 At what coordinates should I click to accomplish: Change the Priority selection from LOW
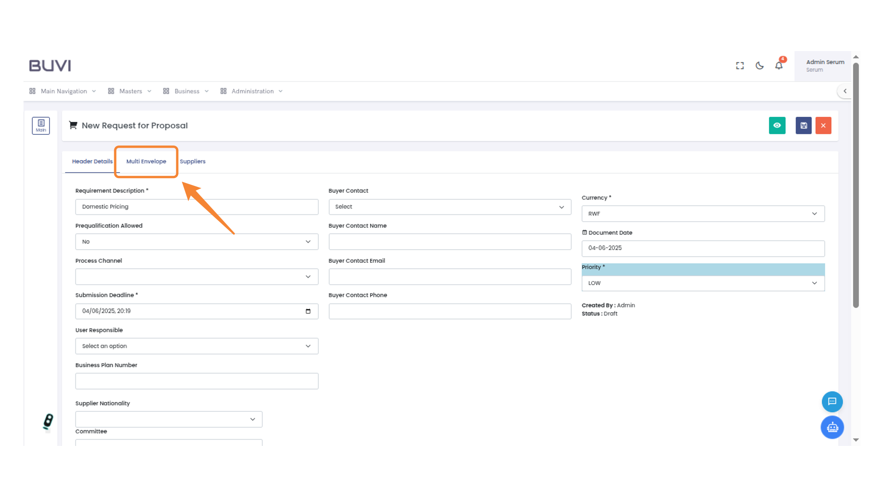click(703, 283)
